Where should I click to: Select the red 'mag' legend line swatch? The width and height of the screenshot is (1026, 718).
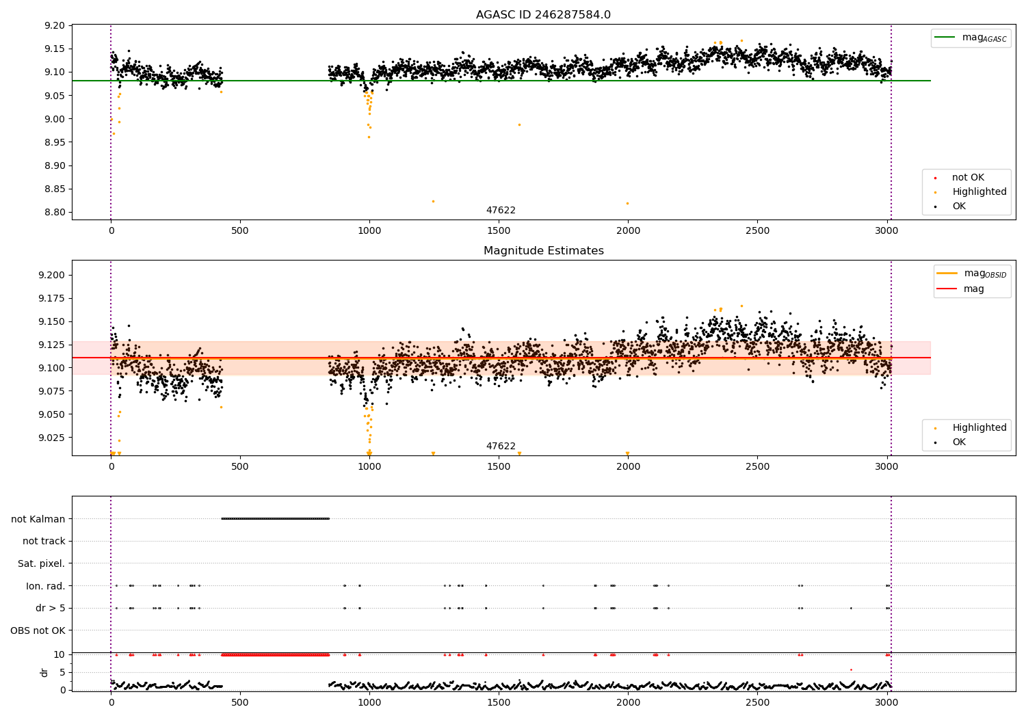tap(947, 289)
